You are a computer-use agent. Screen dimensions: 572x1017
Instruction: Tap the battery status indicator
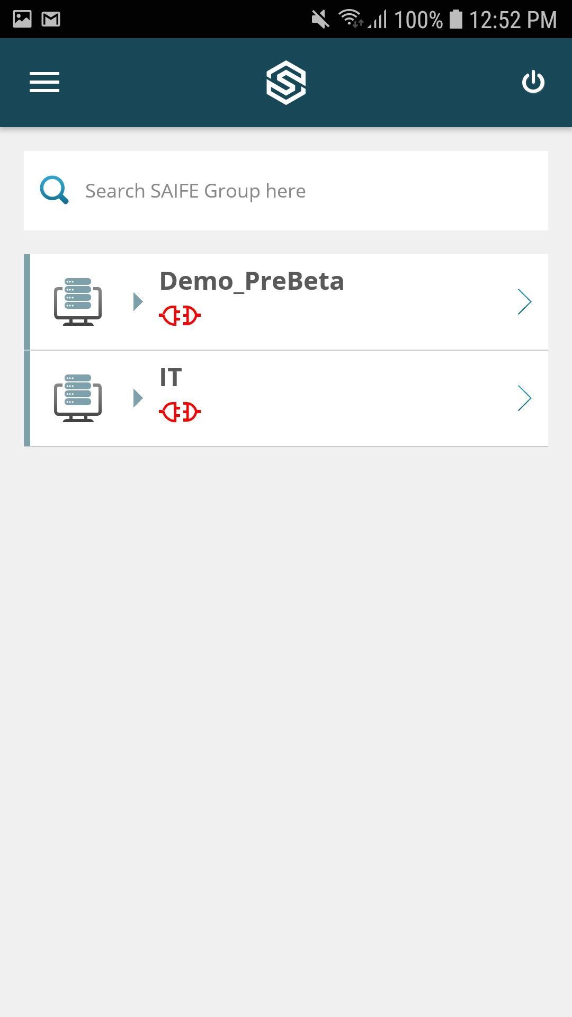point(455,20)
